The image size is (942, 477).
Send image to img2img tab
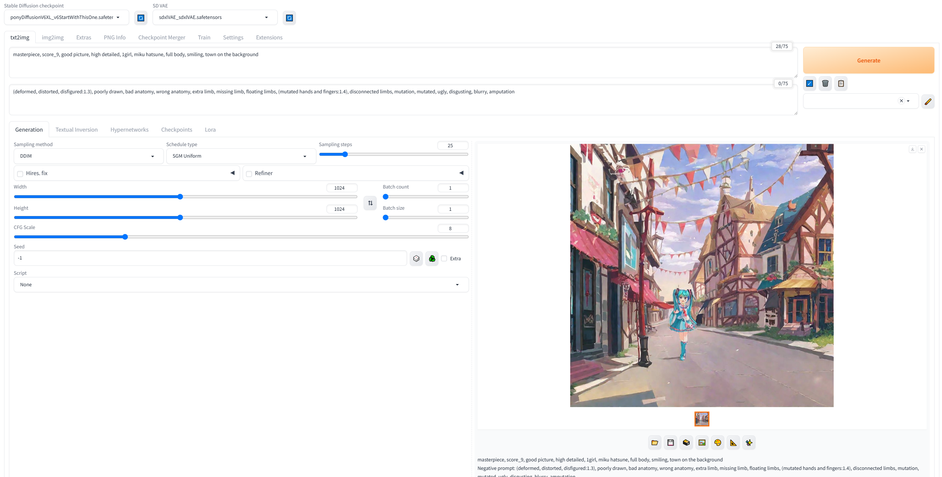(x=702, y=442)
